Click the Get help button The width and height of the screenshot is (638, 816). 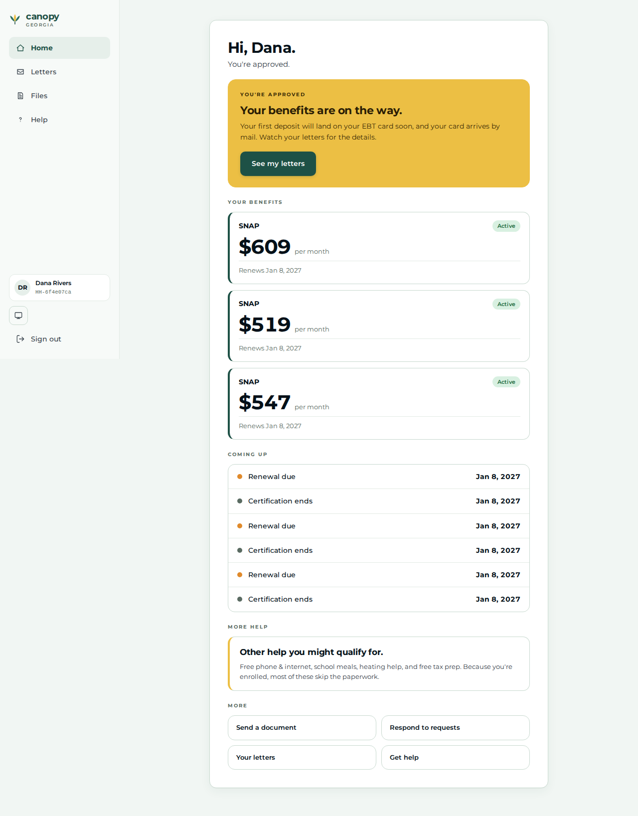[x=456, y=757]
